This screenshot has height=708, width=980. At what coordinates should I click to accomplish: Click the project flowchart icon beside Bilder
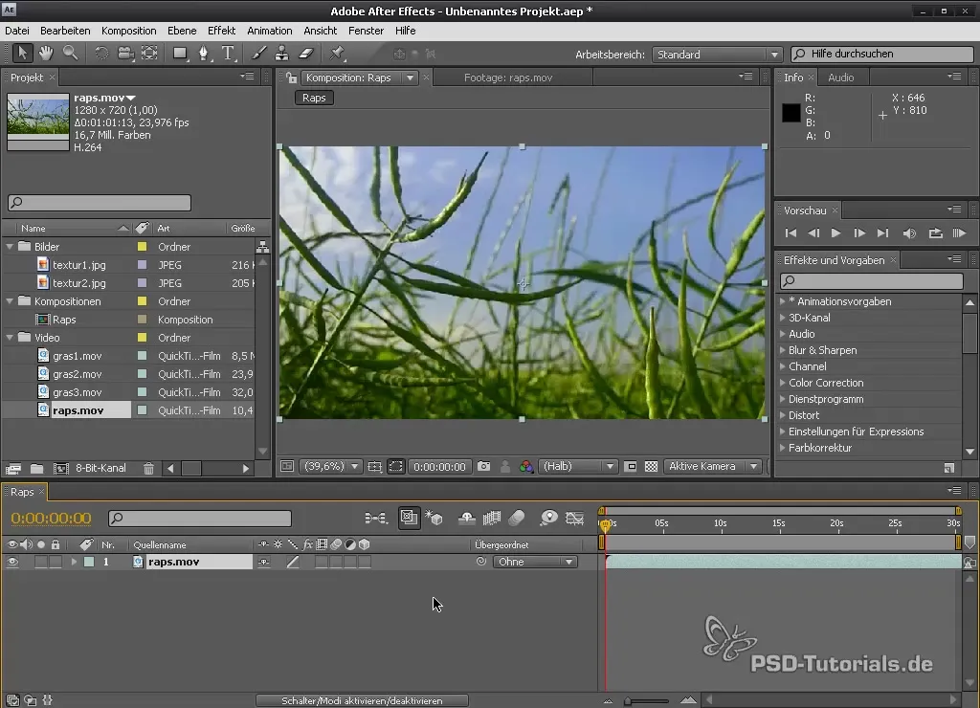263,246
